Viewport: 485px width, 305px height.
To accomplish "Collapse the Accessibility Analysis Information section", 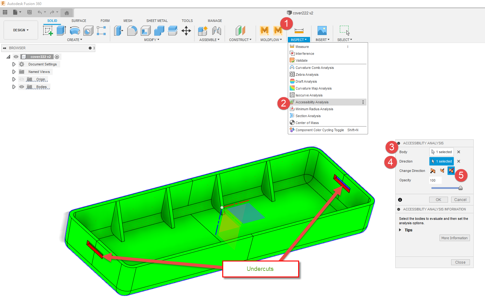I will pyautogui.click(x=399, y=209).
